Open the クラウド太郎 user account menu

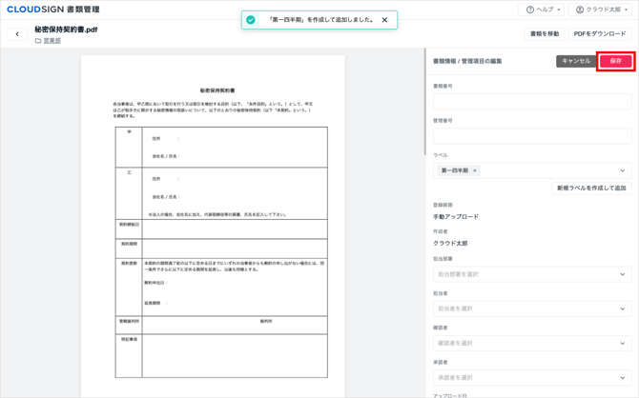coord(600,10)
